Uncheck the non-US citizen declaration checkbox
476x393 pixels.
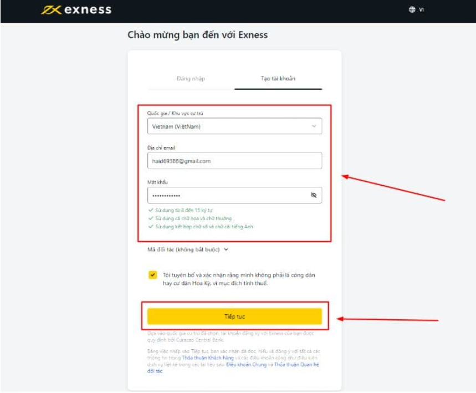coord(153,275)
